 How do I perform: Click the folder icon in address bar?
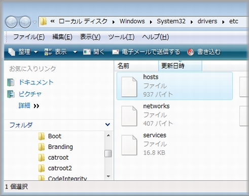(44, 21)
